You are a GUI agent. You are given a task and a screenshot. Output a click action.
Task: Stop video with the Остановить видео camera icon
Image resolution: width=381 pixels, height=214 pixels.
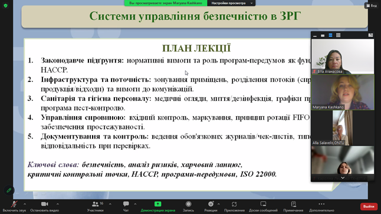(x=44, y=204)
